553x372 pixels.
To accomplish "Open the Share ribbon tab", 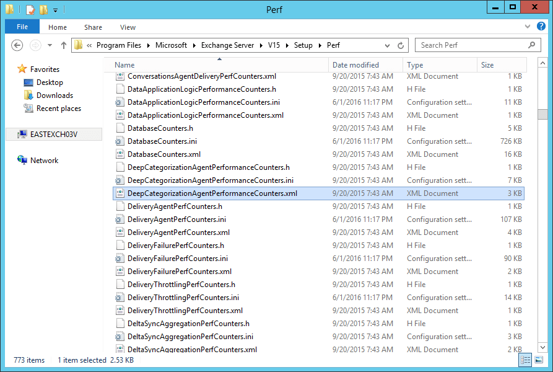I will pos(93,27).
